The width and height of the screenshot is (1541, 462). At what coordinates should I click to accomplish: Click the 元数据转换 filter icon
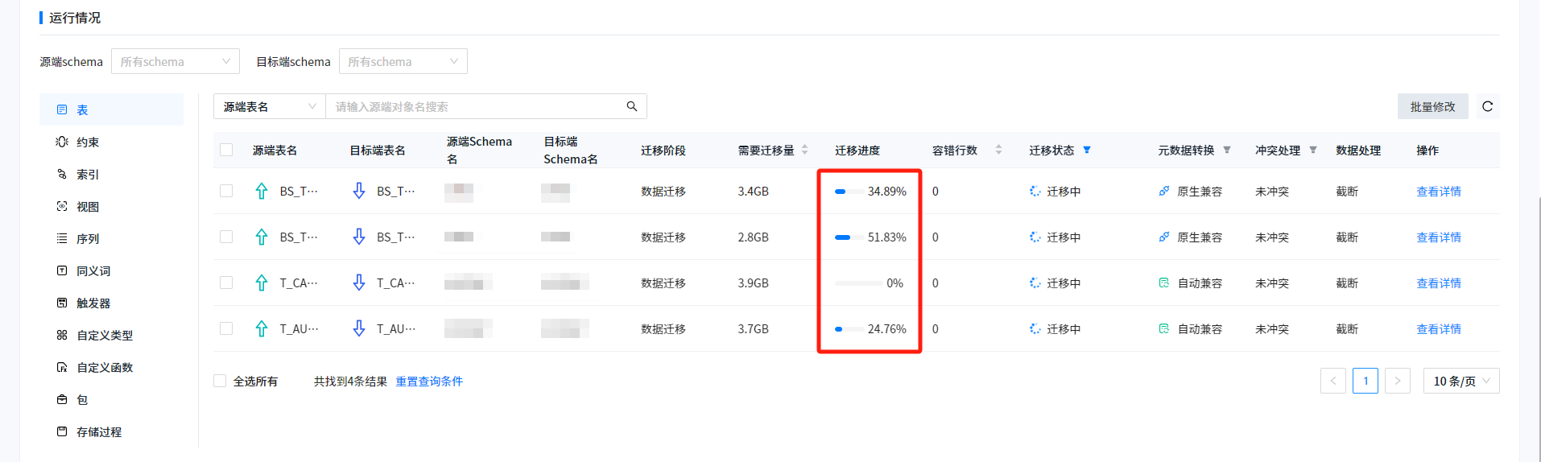[1227, 150]
